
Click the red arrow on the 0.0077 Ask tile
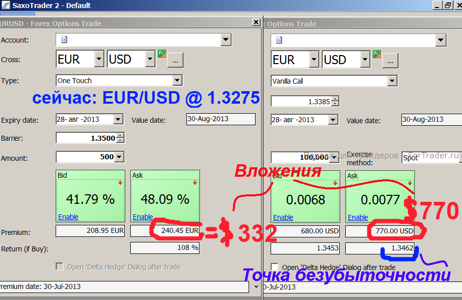(x=410, y=183)
